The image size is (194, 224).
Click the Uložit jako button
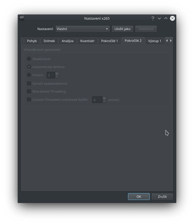pos(123,29)
